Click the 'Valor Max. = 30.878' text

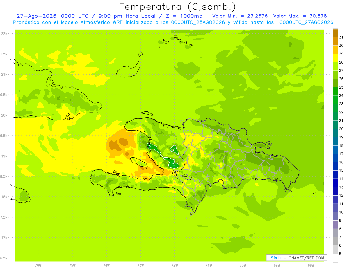click(x=300, y=16)
